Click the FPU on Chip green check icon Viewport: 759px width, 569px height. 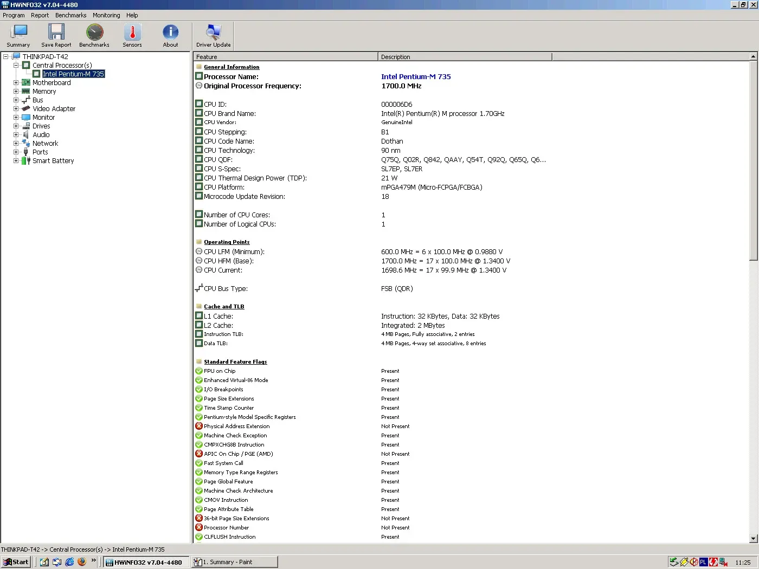click(199, 371)
